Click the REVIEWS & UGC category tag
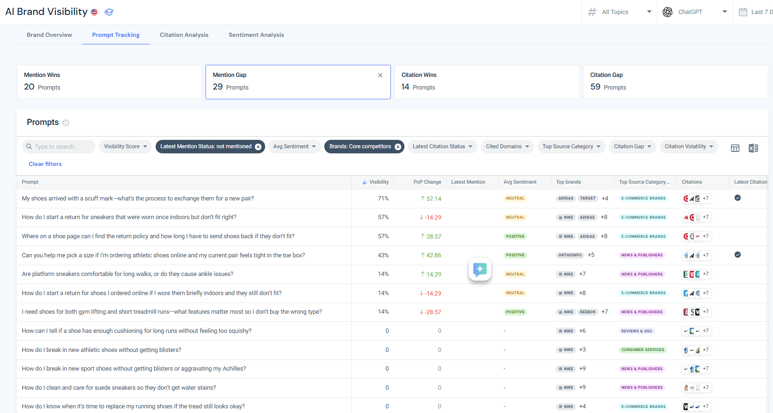The height and width of the screenshot is (413, 773). click(x=637, y=331)
